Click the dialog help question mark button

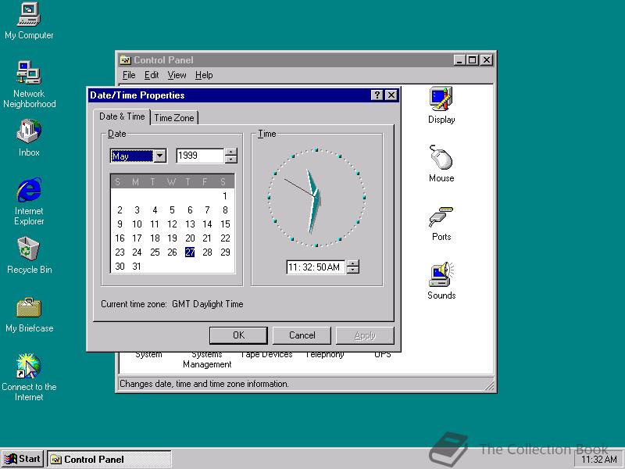377,95
